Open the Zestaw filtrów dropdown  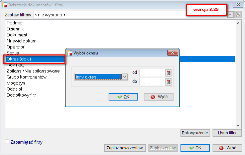230,15
